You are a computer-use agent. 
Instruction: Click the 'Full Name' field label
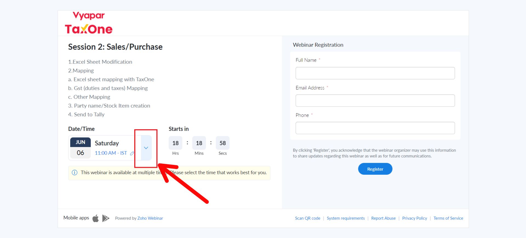pyautogui.click(x=306, y=60)
